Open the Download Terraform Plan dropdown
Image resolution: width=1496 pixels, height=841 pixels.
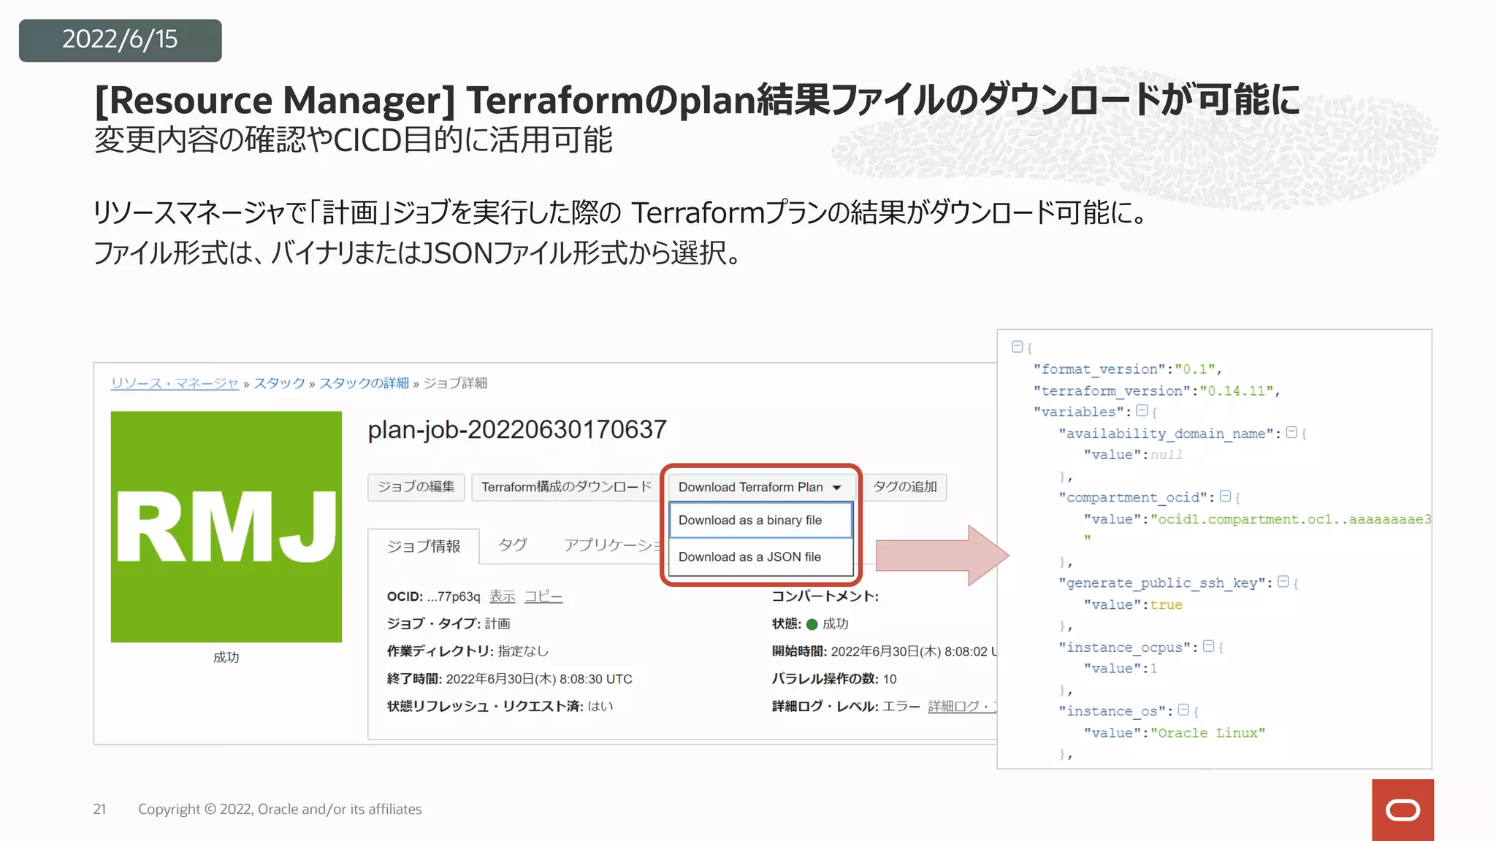point(760,487)
